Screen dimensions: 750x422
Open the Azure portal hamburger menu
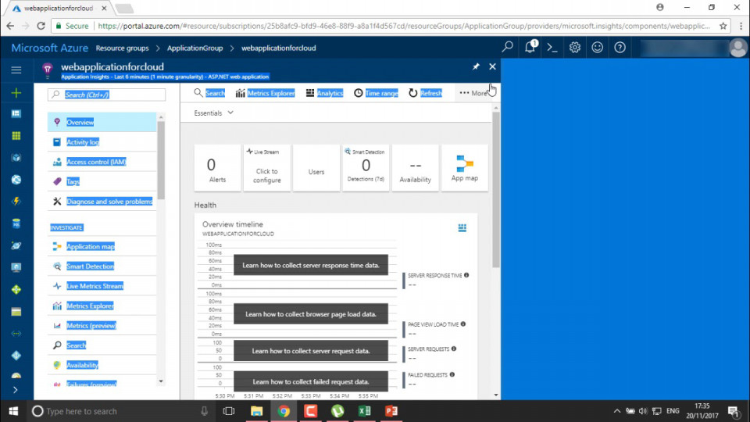coord(16,70)
